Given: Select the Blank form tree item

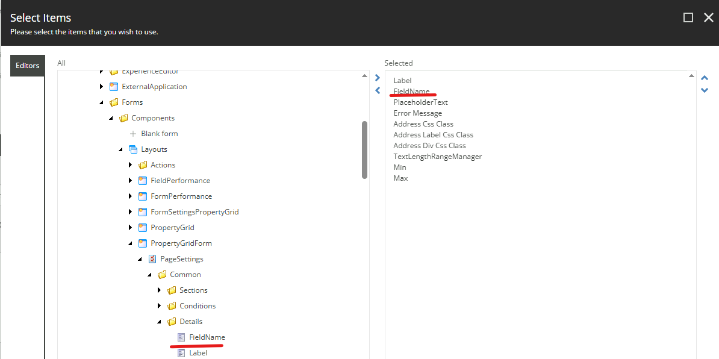Looking at the screenshot, I should (160, 134).
